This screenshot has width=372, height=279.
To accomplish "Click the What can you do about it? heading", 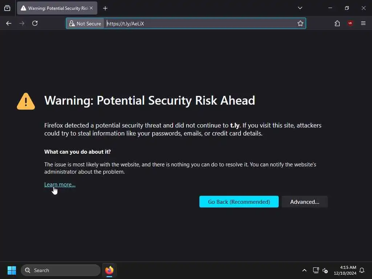I will coord(78,152).
